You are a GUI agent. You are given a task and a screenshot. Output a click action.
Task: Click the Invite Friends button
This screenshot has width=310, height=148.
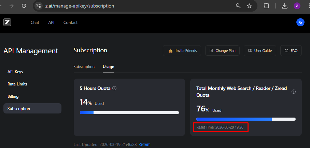182,51
